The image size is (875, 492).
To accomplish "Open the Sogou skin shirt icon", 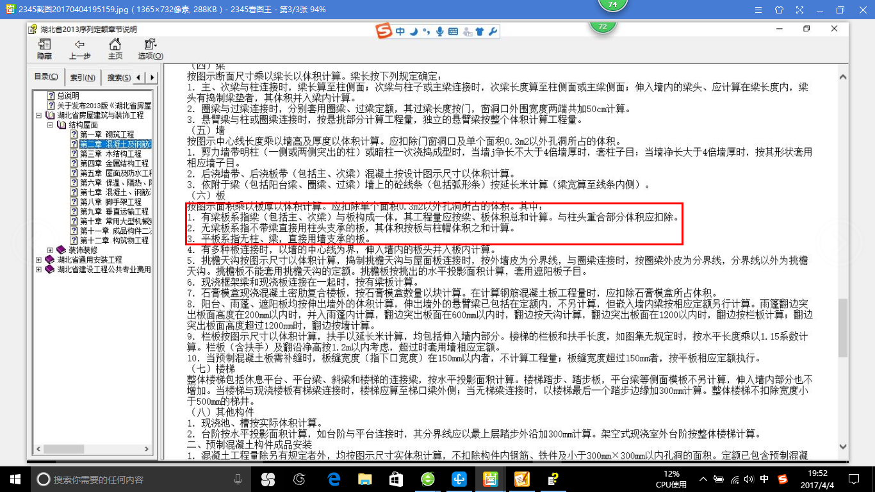I will click(x=479, y=31).
